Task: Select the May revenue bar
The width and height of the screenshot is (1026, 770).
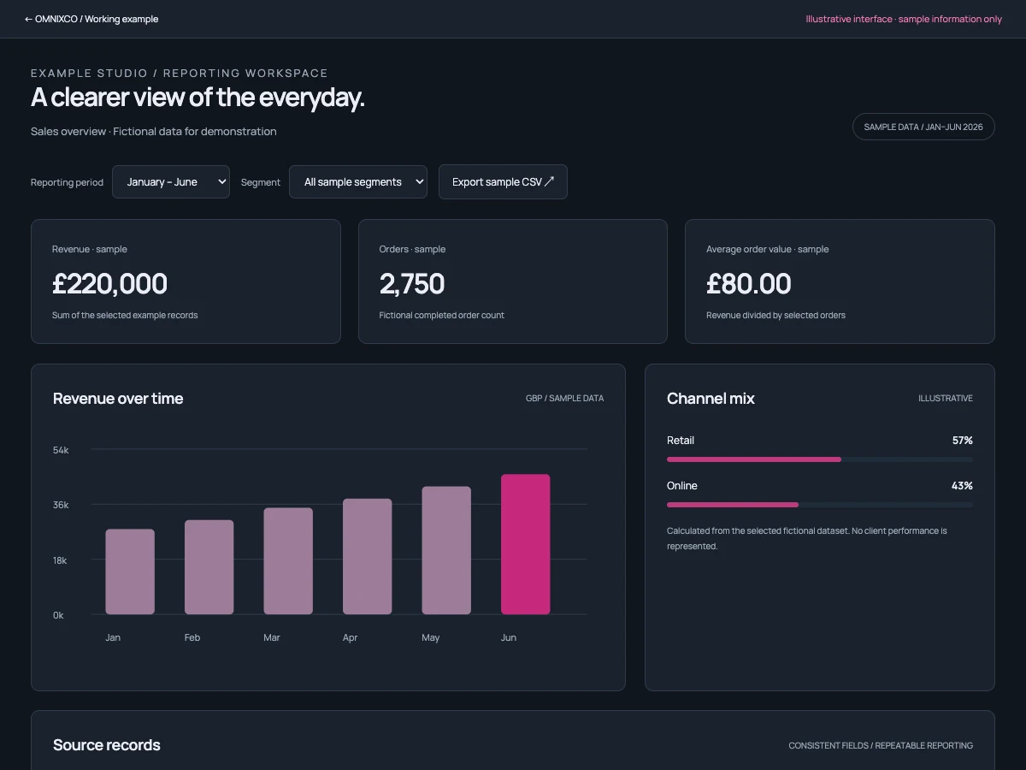Action: click(x=446, y=550)
